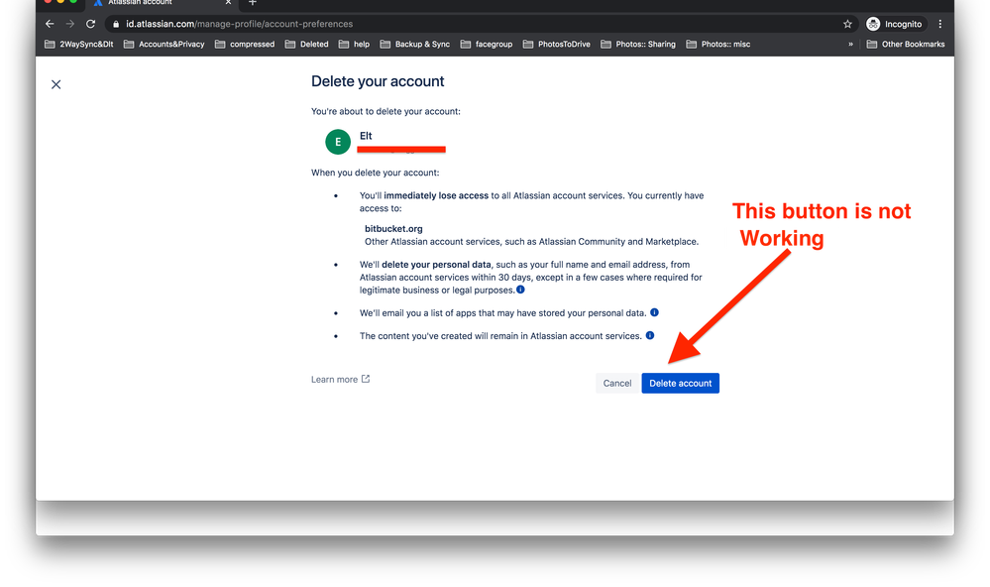Click the browser back arrow
Screen dimensions: 990x587
(x=50, y=24)
